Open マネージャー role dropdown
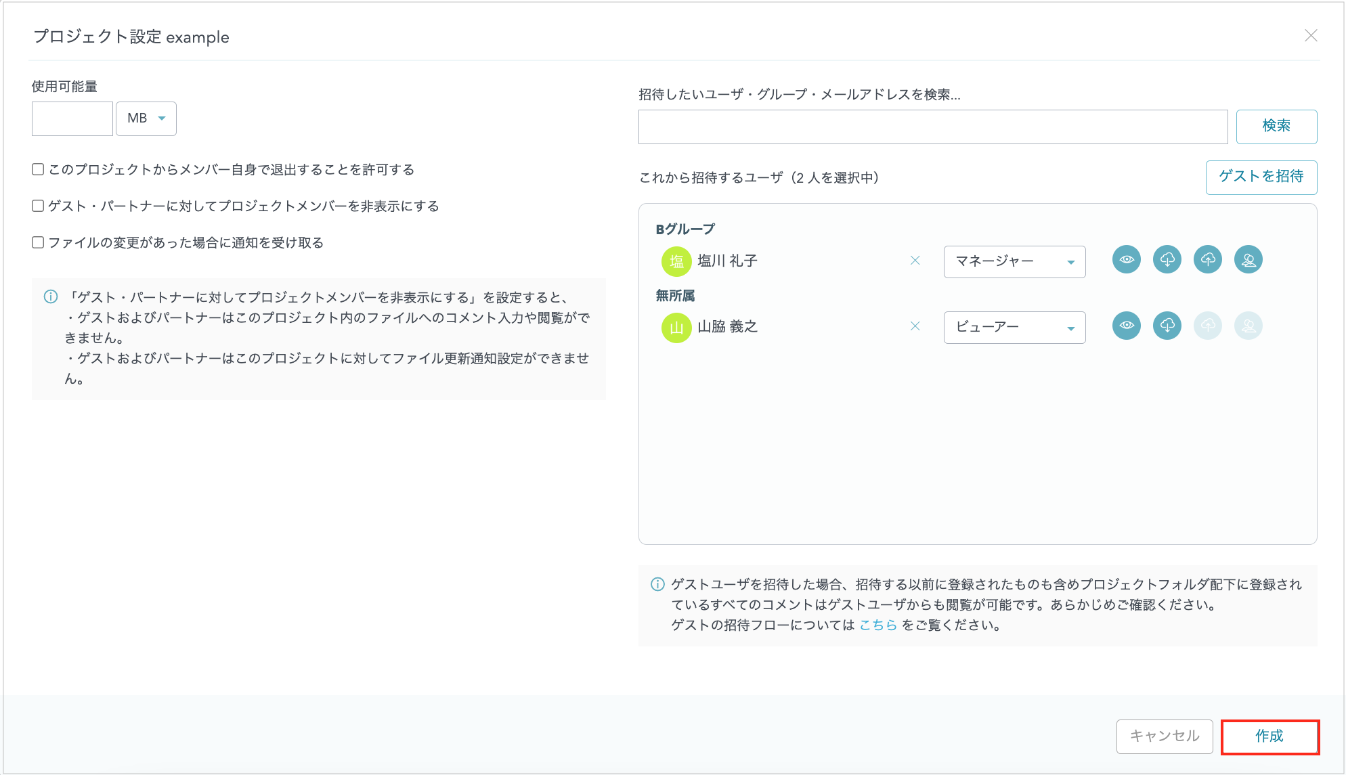This screenshot has width=1346, height=775. point(1014,261)
